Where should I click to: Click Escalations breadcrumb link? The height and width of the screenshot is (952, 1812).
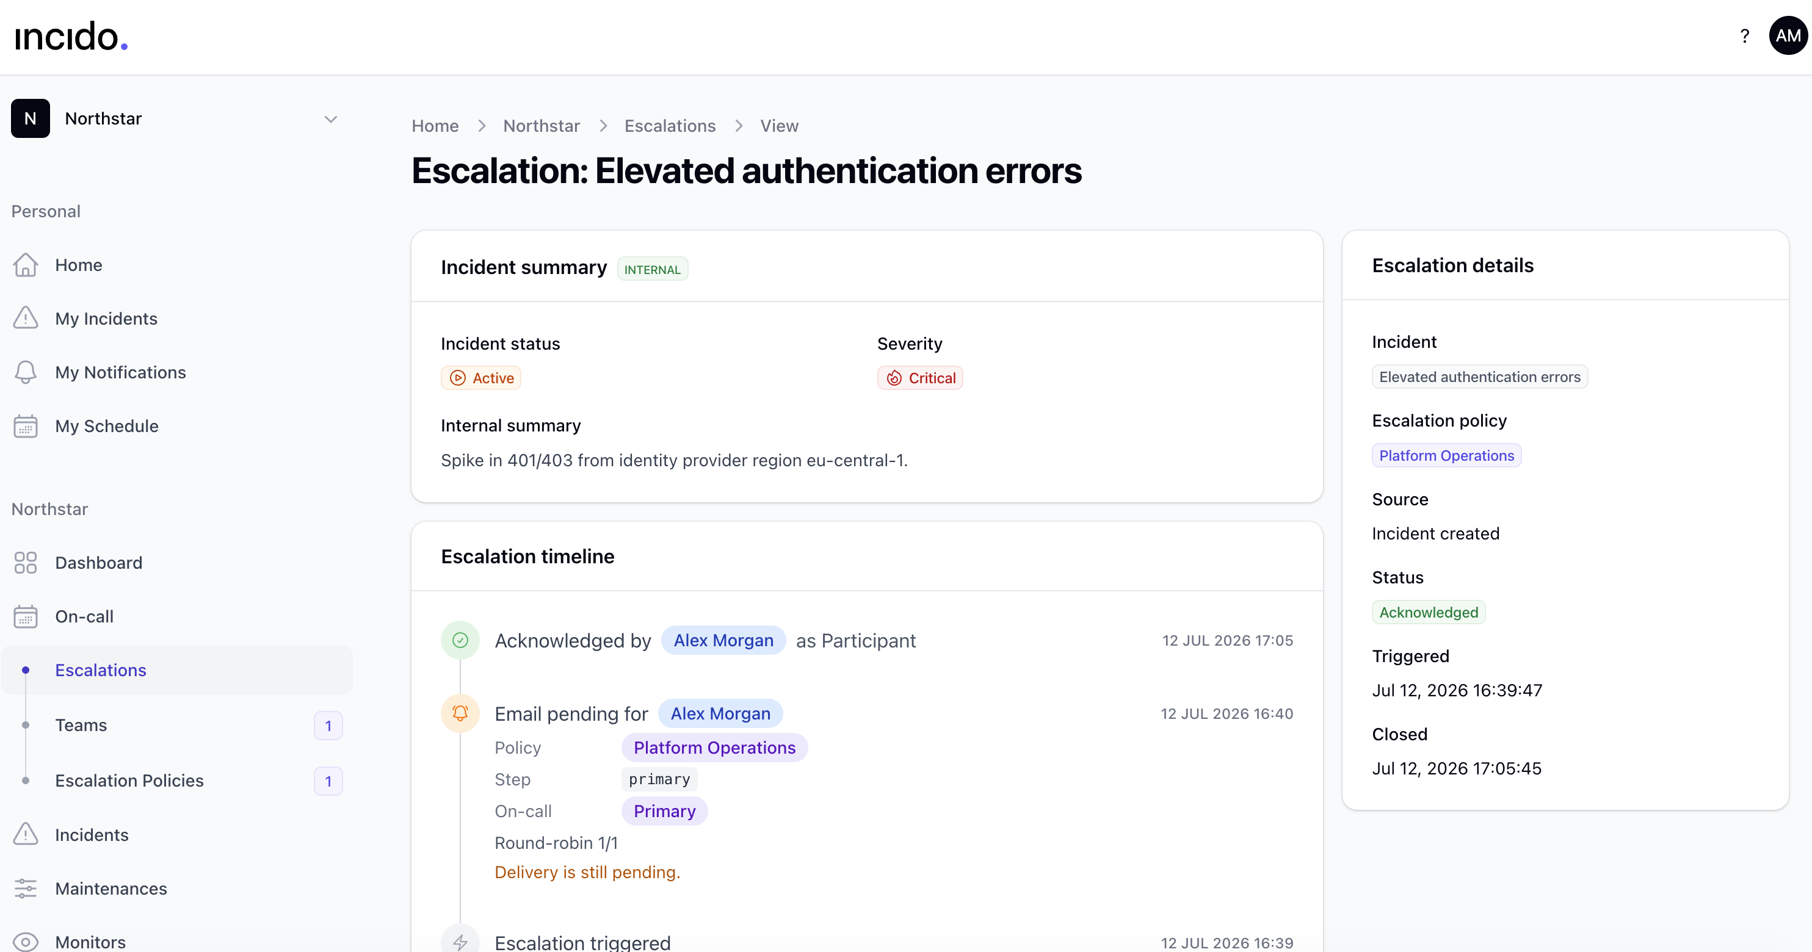[670, 126]
